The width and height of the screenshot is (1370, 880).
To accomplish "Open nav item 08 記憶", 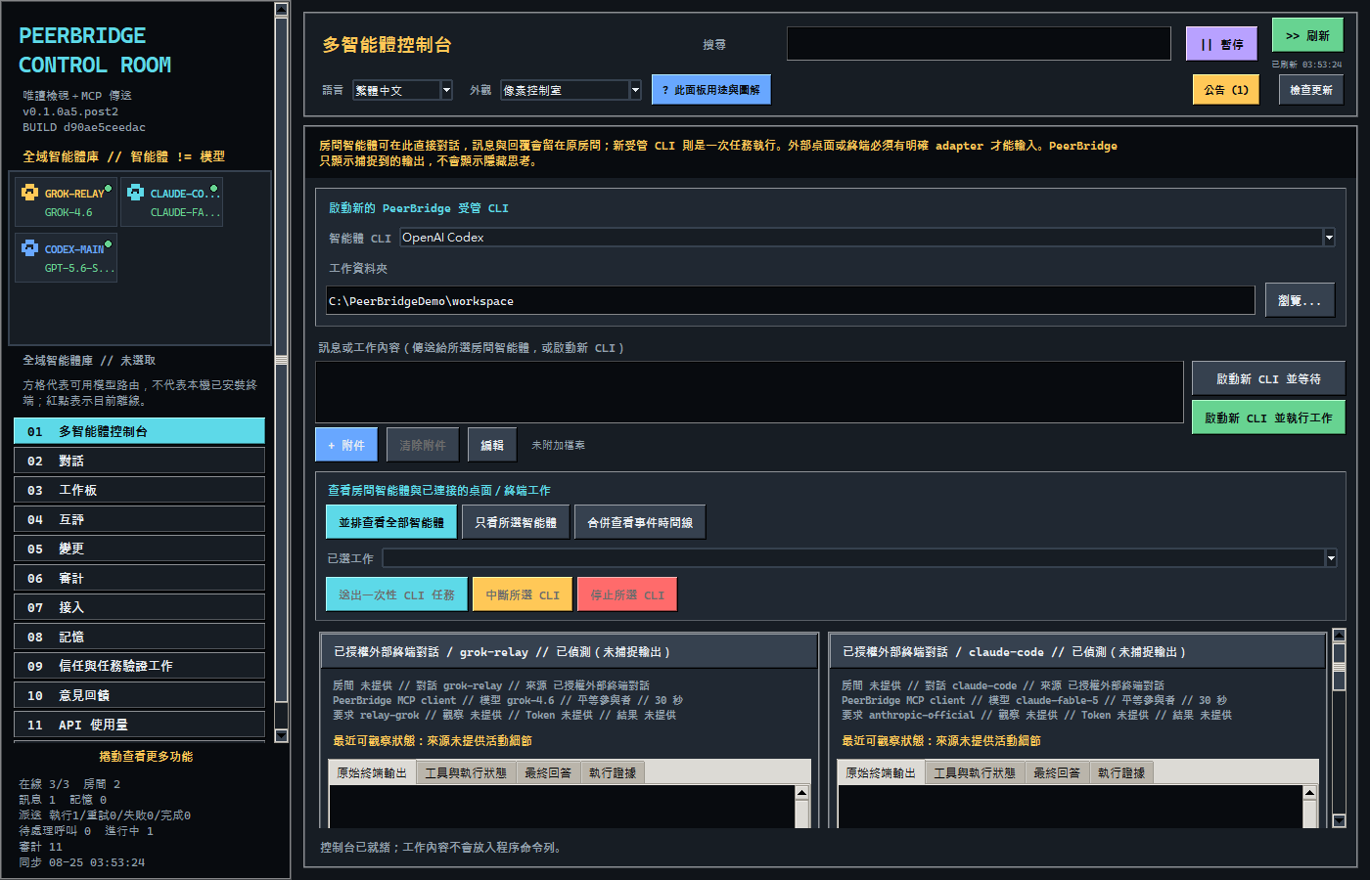I will click(139, 637).
